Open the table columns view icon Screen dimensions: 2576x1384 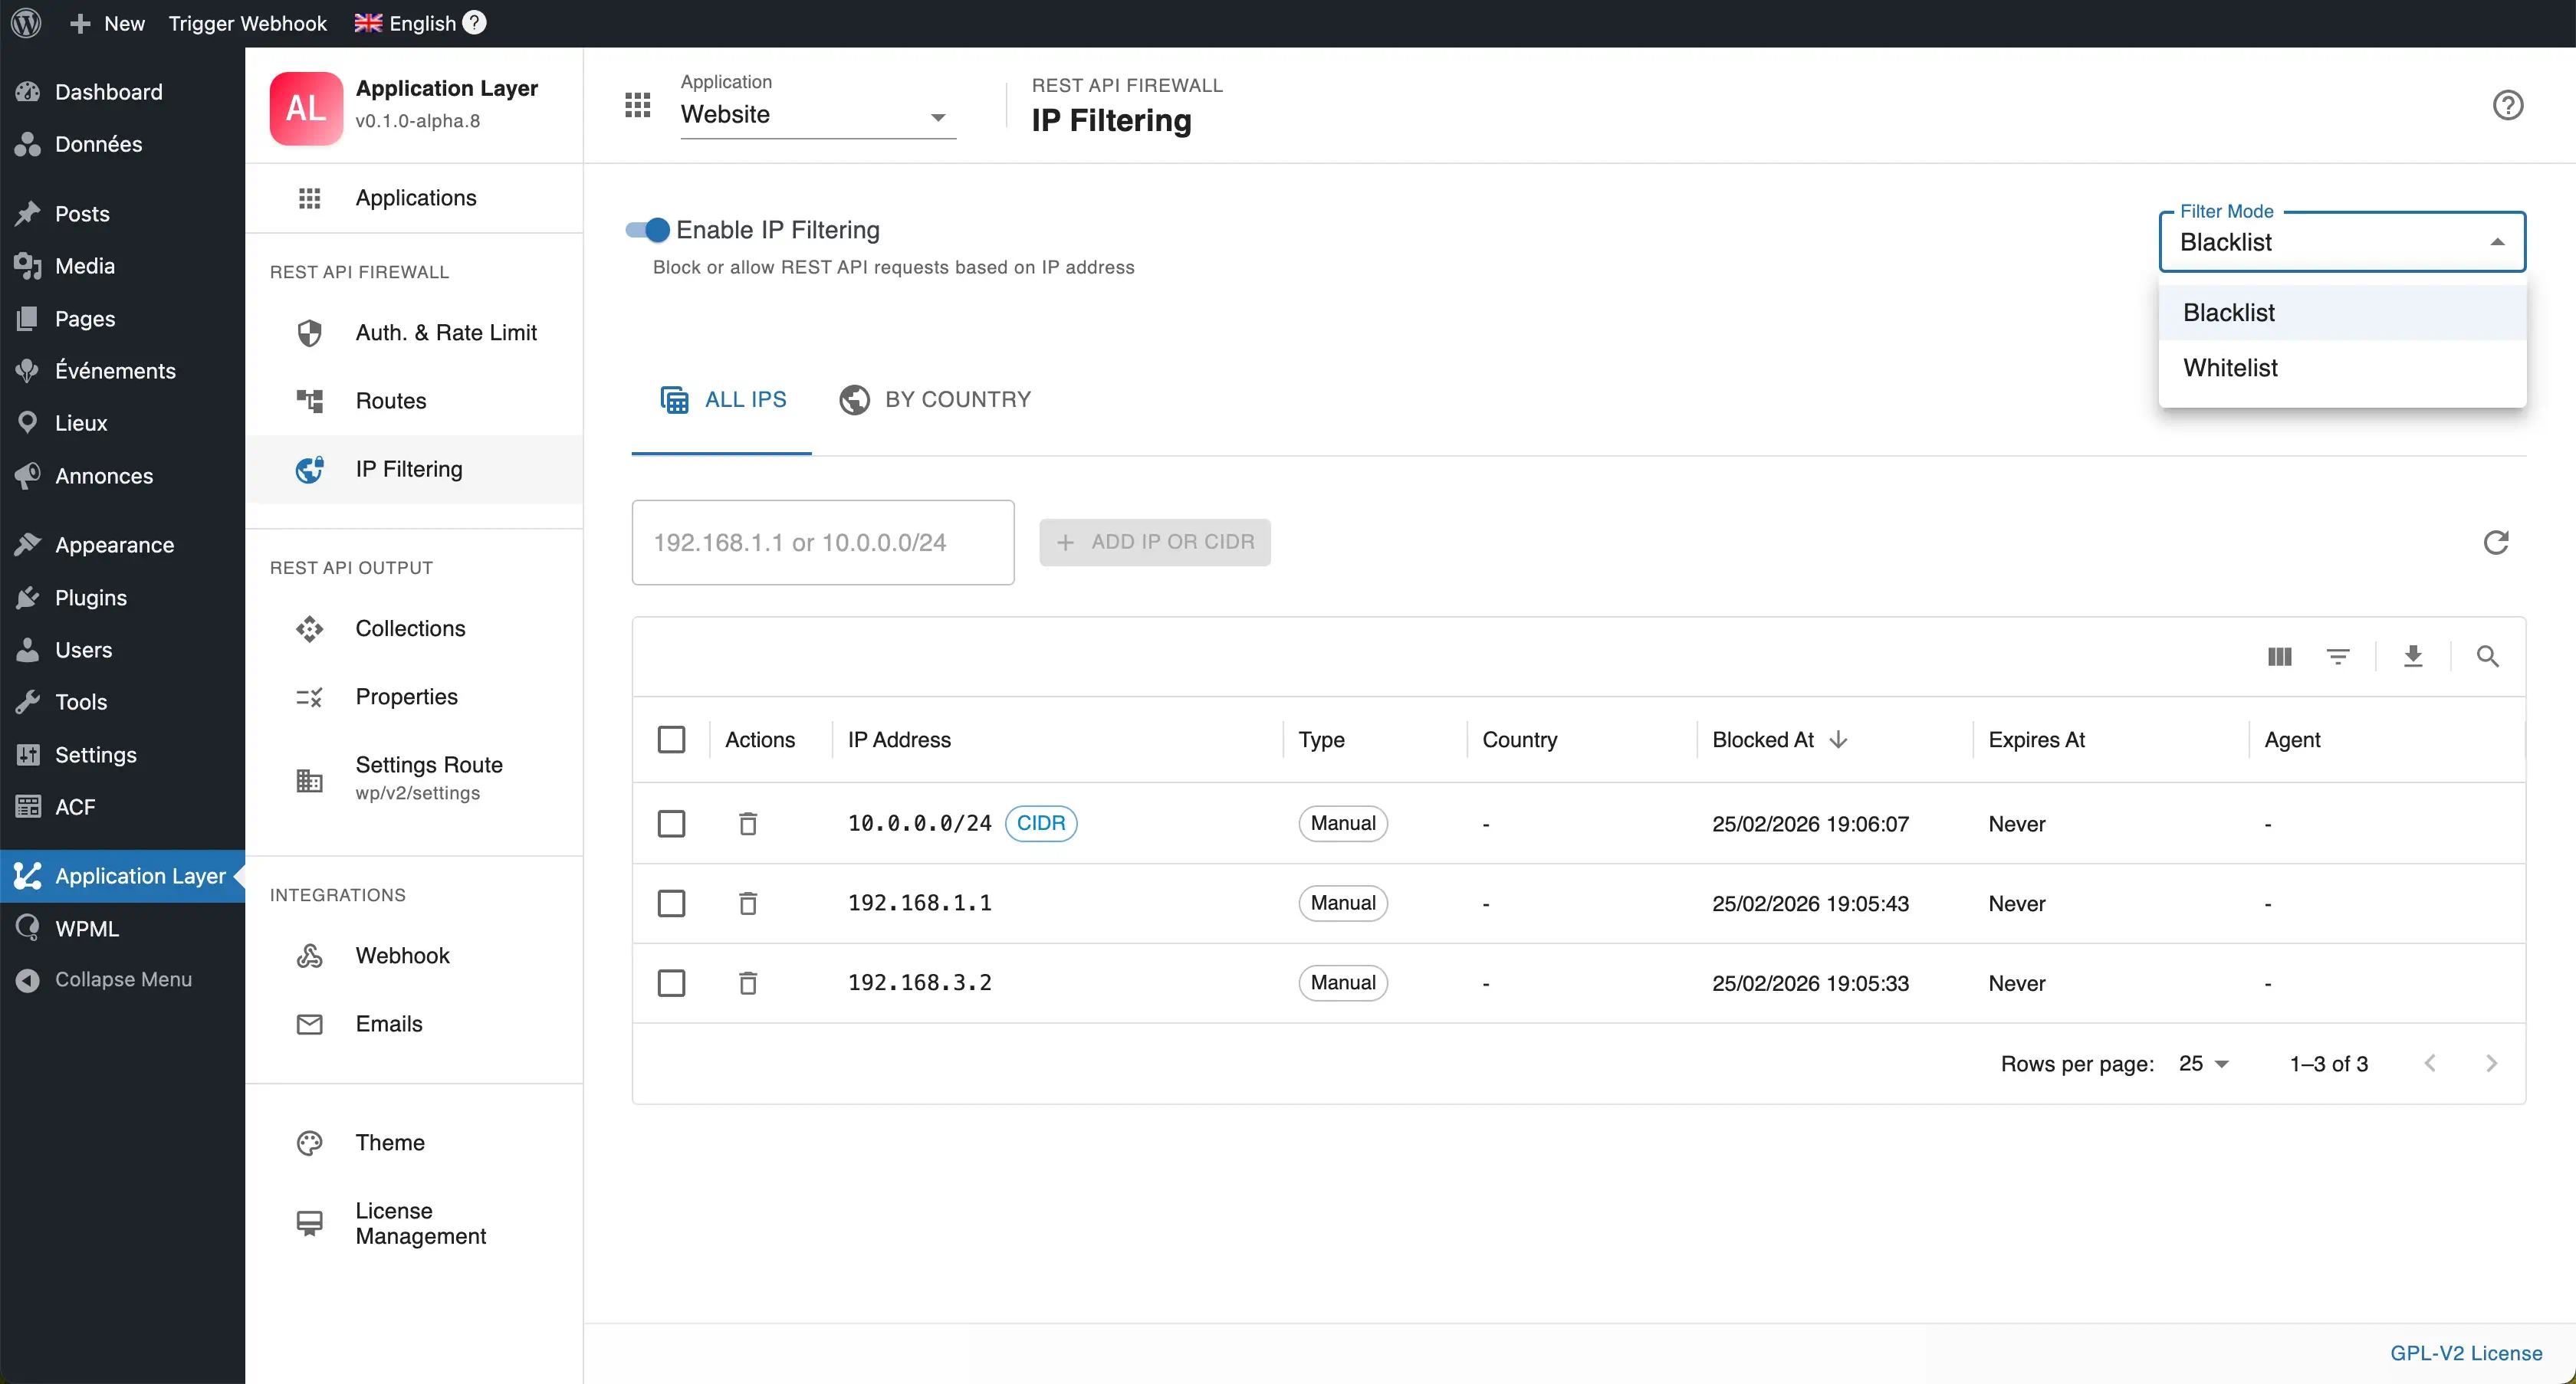2279,657
